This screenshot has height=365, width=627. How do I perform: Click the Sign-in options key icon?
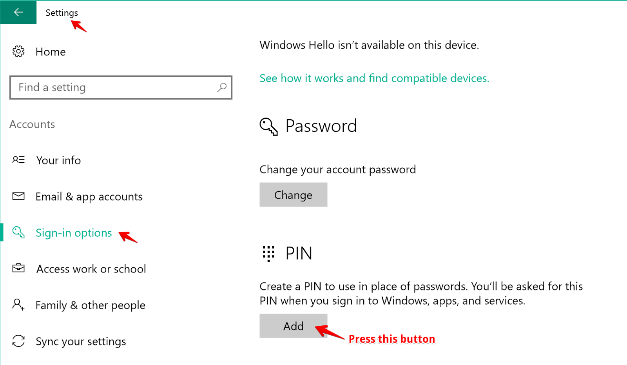(x=18, y=232)
